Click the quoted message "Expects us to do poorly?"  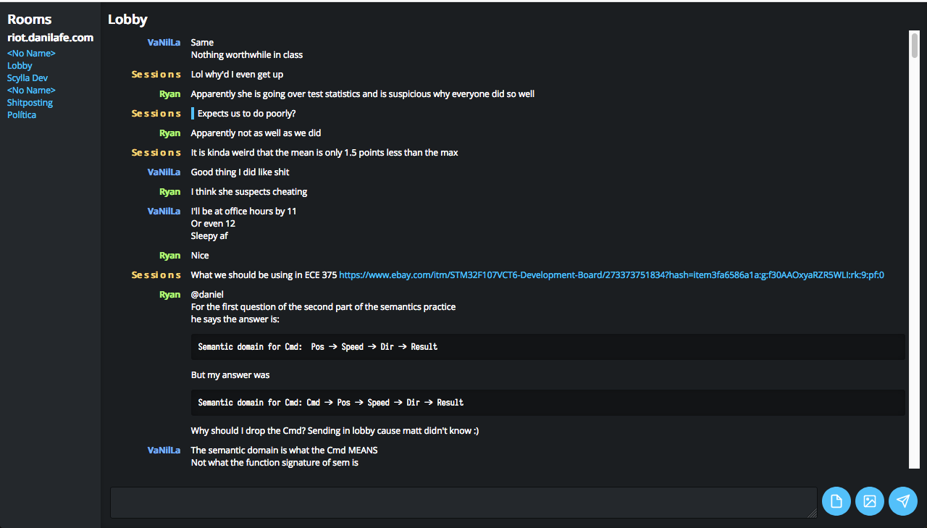click(246, 114)
